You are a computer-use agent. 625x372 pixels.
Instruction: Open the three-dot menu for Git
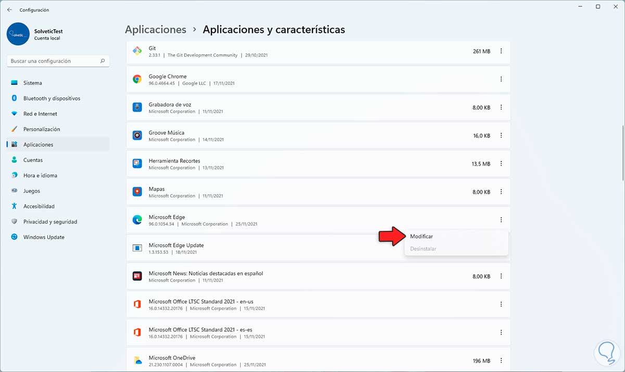501,51
